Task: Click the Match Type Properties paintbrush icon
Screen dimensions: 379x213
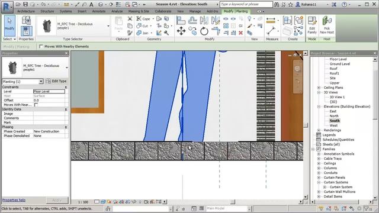Action: [x=130, y=33]
